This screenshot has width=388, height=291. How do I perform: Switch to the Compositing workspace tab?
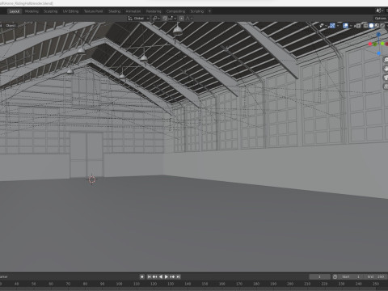click(x=175, y=11)
